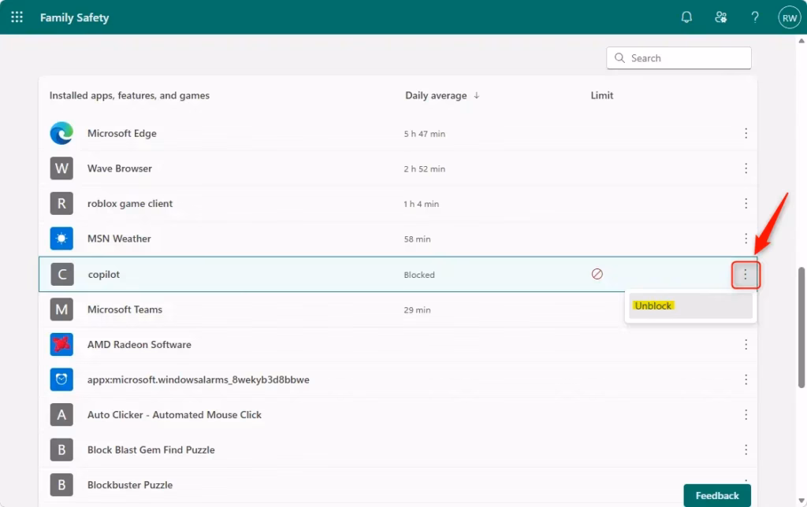Focus the Search input field
The width and height of the screenshot is (807, 507).
[679, 58]
